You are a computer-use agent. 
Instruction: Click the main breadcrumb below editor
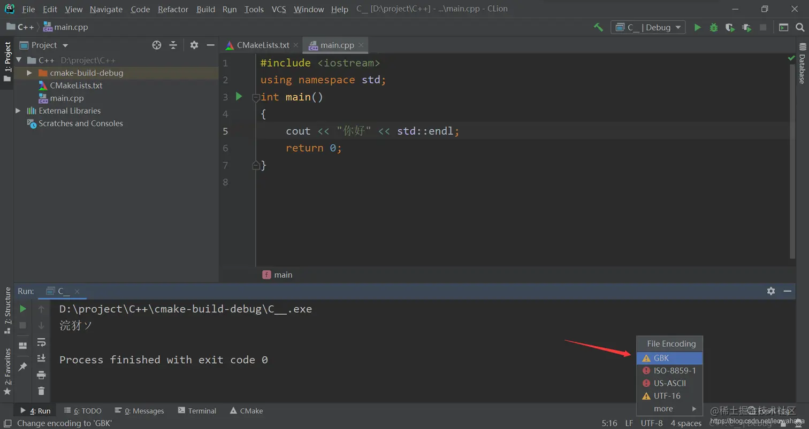pyautogui.click(x=277, y=275)
